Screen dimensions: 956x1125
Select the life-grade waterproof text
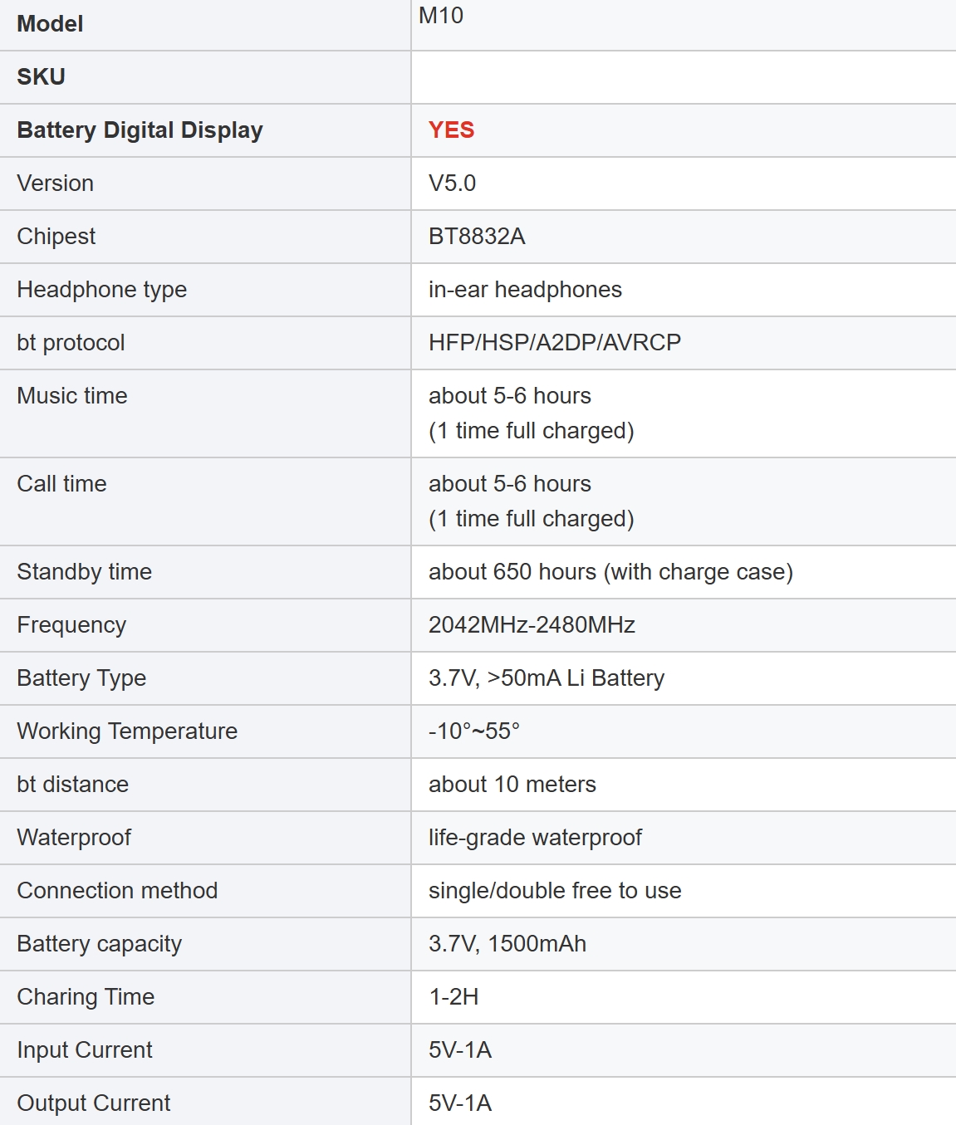tap(535, 838)
